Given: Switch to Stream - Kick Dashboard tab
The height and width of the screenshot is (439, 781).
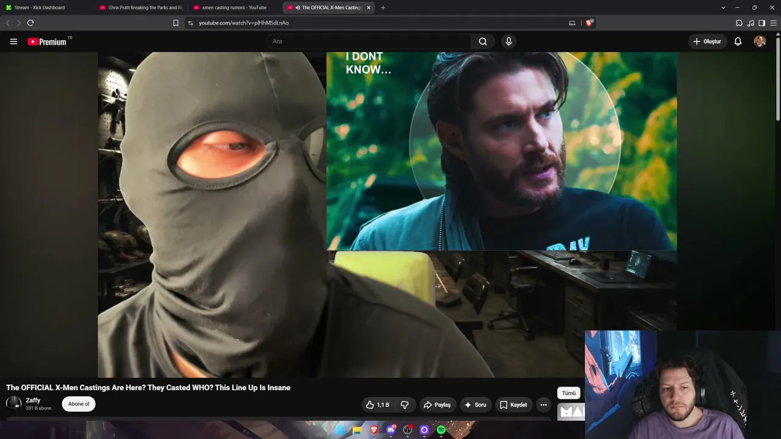Looking at the screenshot, I should click(48, 7).
